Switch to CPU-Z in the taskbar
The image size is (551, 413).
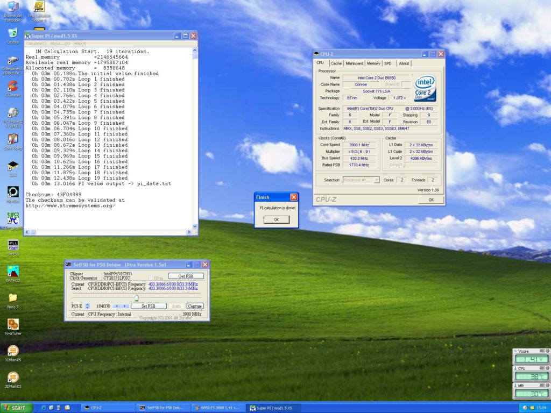[109, 408]
